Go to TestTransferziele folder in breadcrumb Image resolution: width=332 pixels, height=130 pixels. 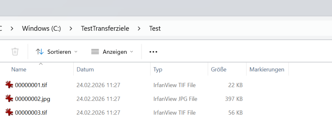[x=105, y=29]
